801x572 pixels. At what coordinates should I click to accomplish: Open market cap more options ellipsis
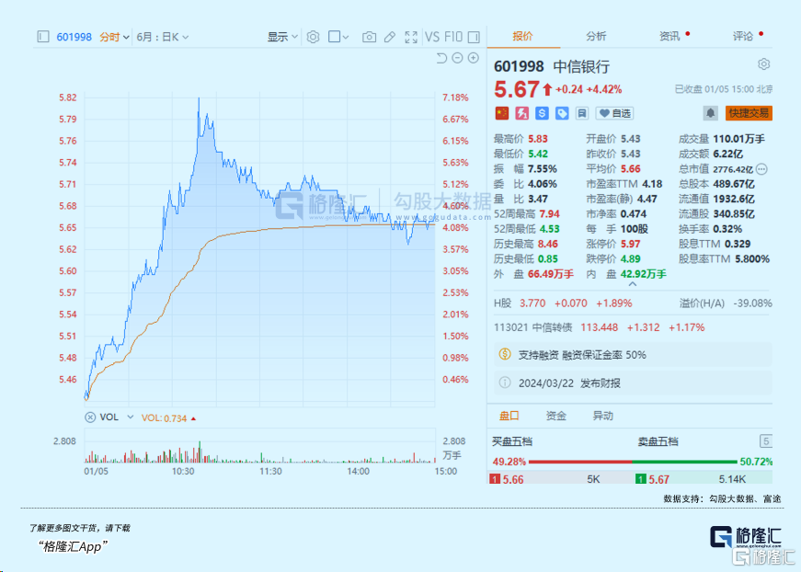(x=761, y=169)
